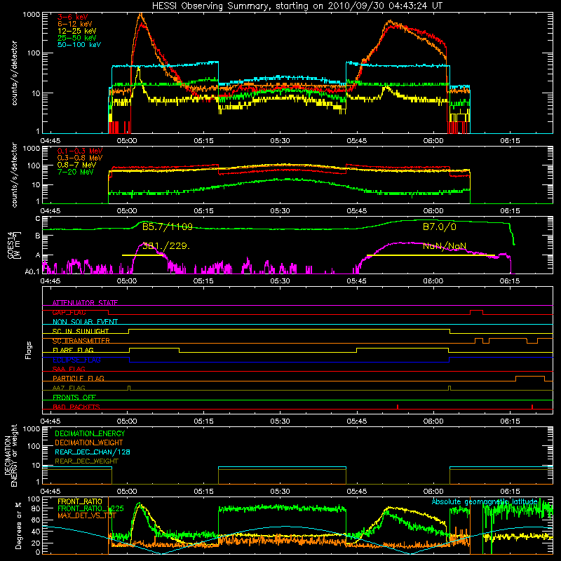Screen dimensions: 561x561
Task: Click the GOES14 W m-2 axis label
Action: pos(13,245)
